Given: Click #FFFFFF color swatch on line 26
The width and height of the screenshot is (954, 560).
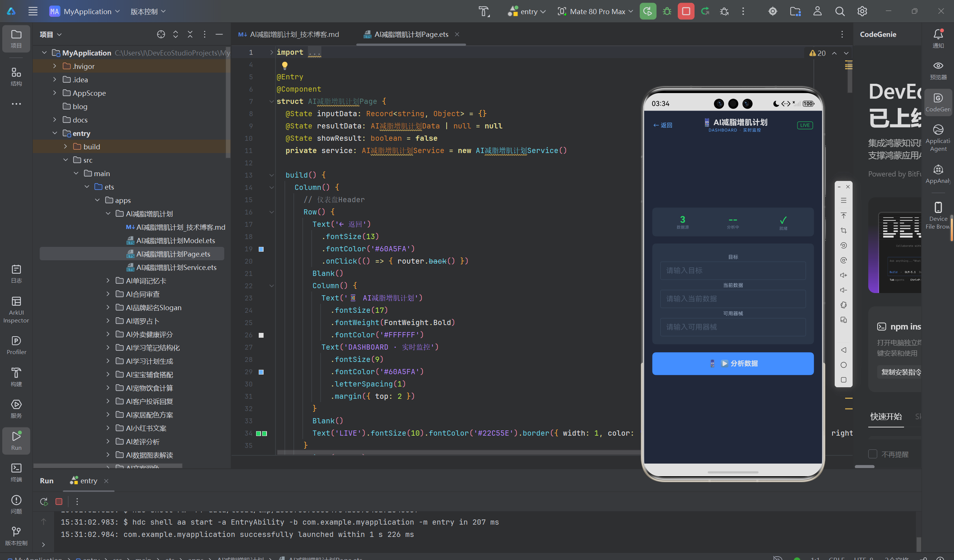Looking at the screenshot, I should click(261, 335).
